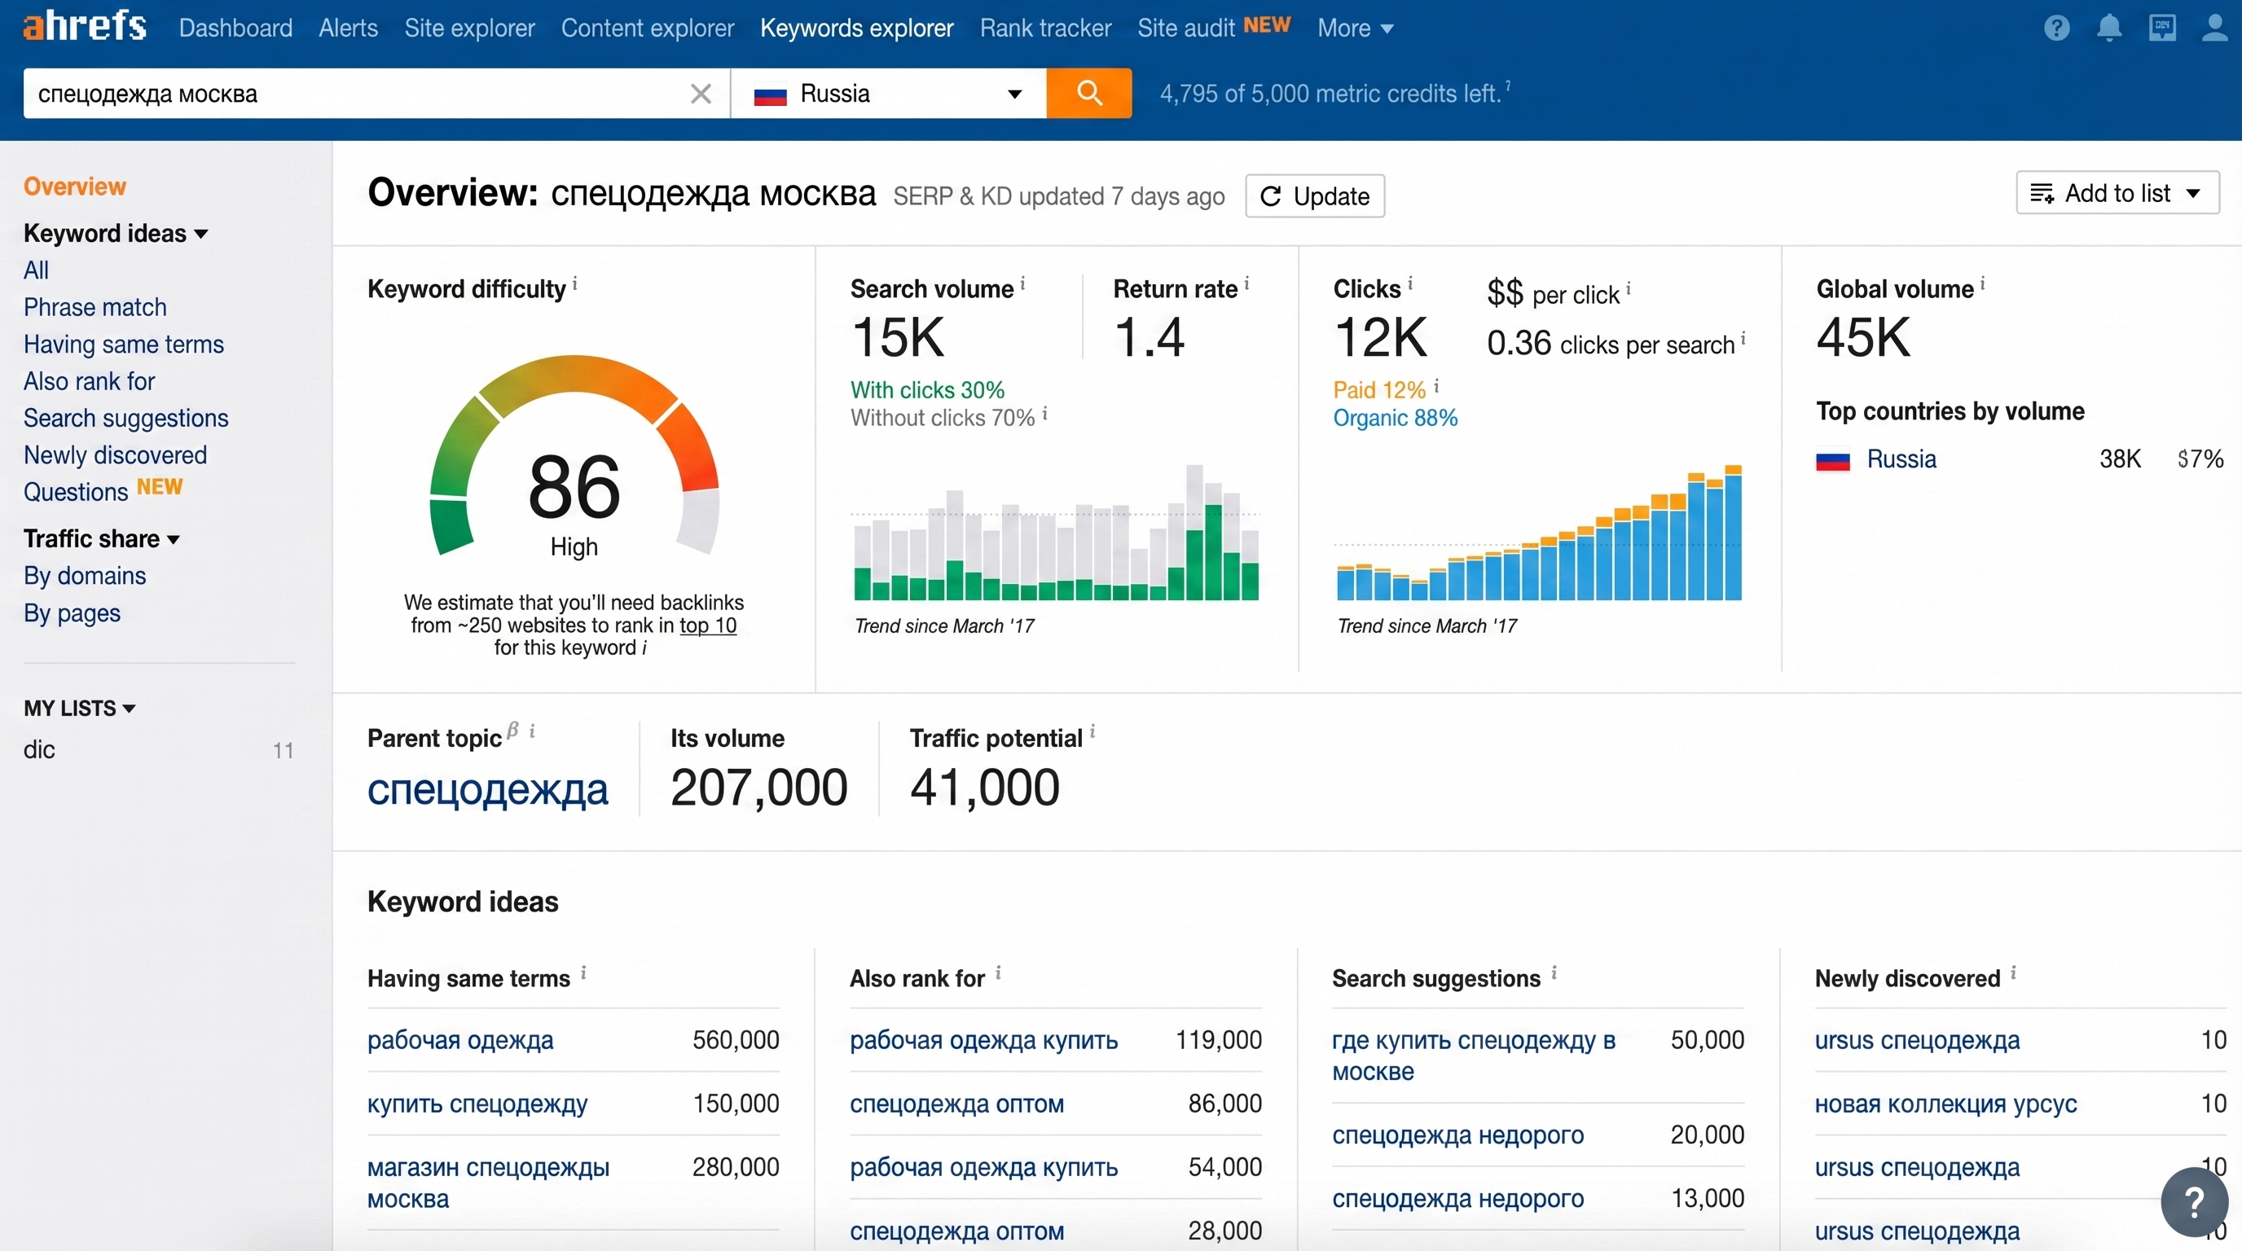The width and height of the screenshot is (2242, 1251).
Task: Collapse the MY LISTS section
Action: click(x=79, y=708)
